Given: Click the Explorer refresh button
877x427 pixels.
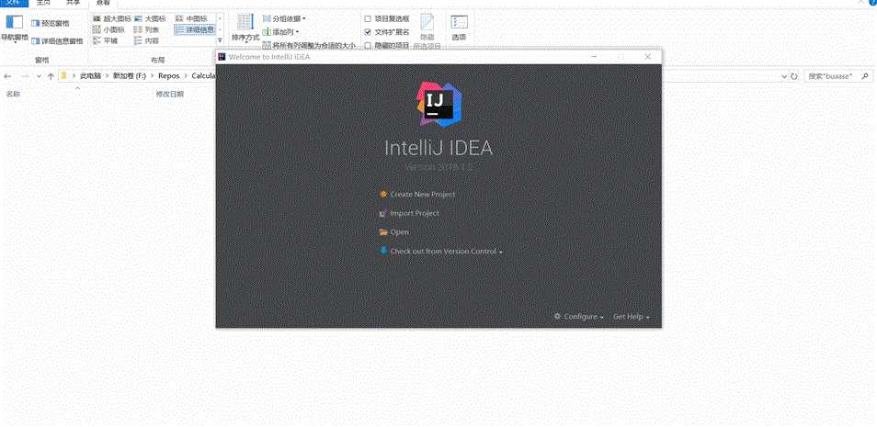Looking at the screenshot, I should tap(793, 76).
